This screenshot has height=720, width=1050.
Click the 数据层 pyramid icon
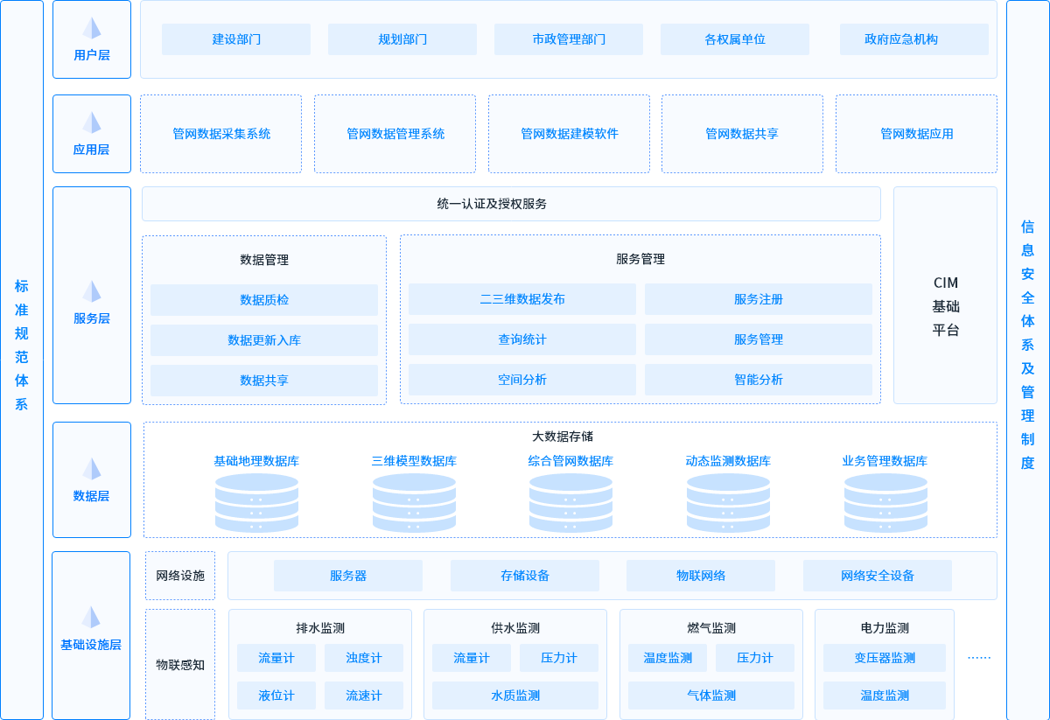pos(92,469)
